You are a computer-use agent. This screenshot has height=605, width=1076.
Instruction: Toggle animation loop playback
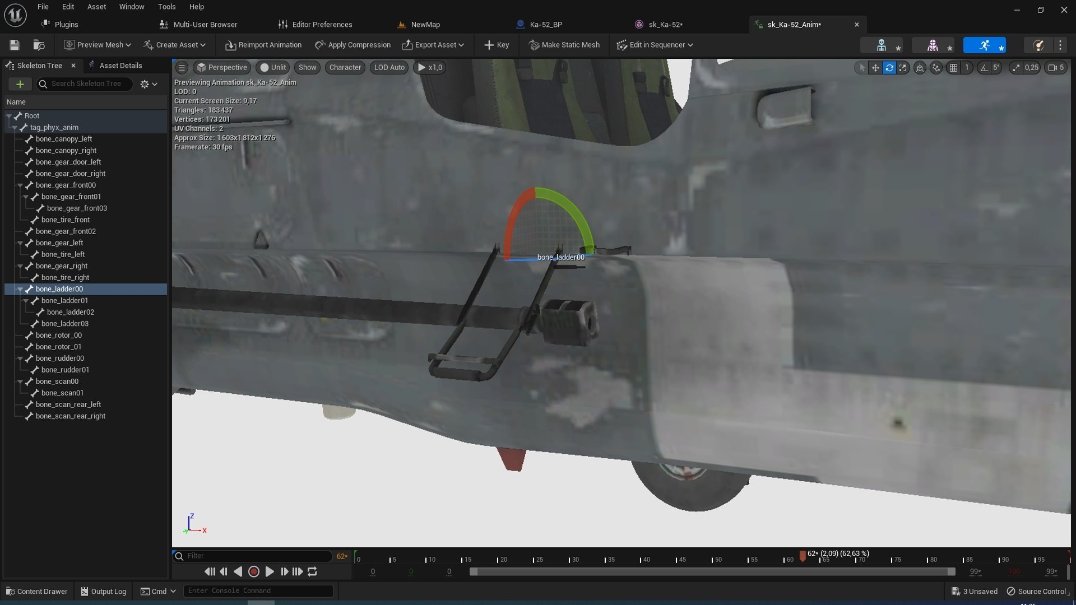pos(312,571)
